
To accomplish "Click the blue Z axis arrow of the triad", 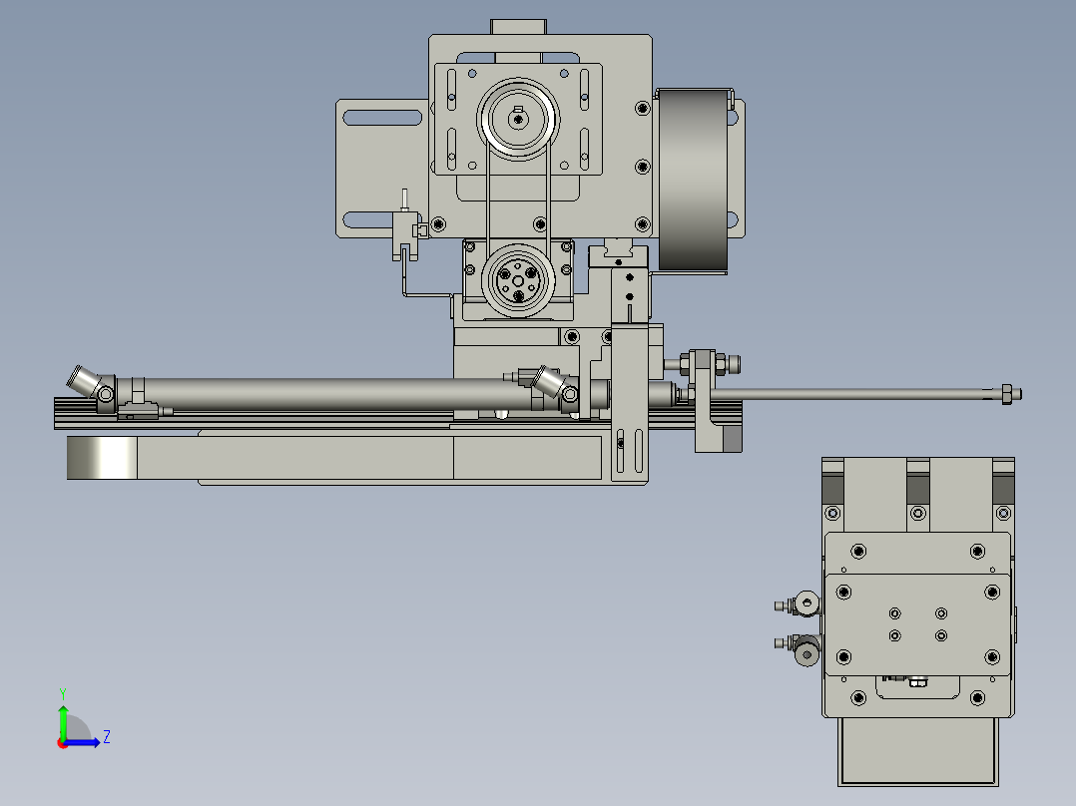I will coord(82,742).
